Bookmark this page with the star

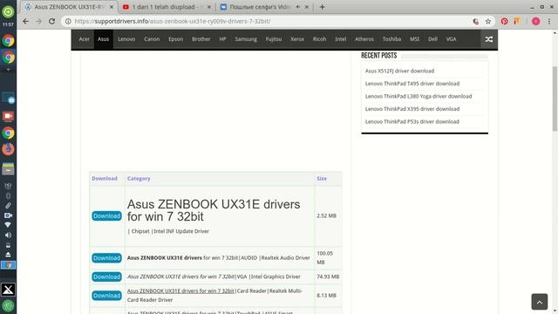click(488, 21)
